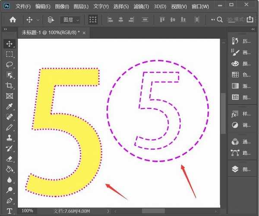Select the Lasso tool

[x=9, y=65]
